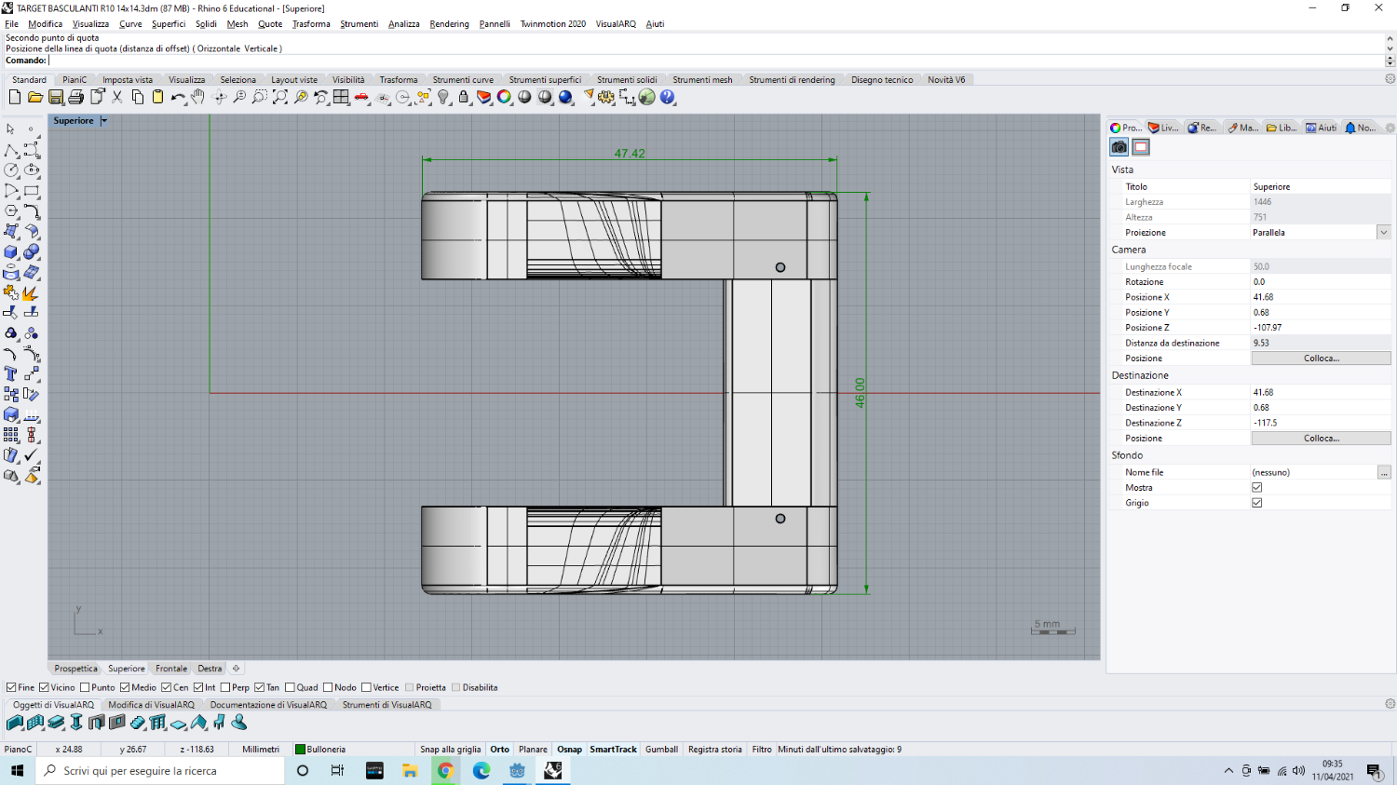Click the blue Help question mark icon
The width and height of the screenshot is (1397, 785).
tap(668, 97)
